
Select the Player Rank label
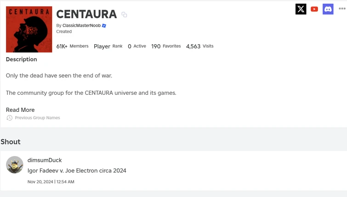(108, 46)
